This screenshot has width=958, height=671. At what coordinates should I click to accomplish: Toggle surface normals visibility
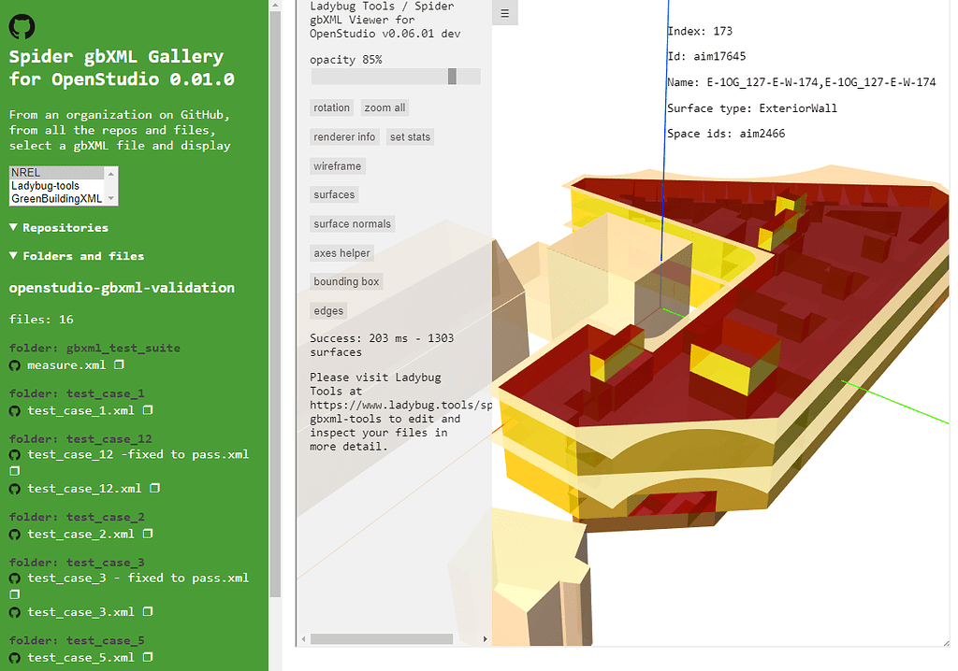352,223
